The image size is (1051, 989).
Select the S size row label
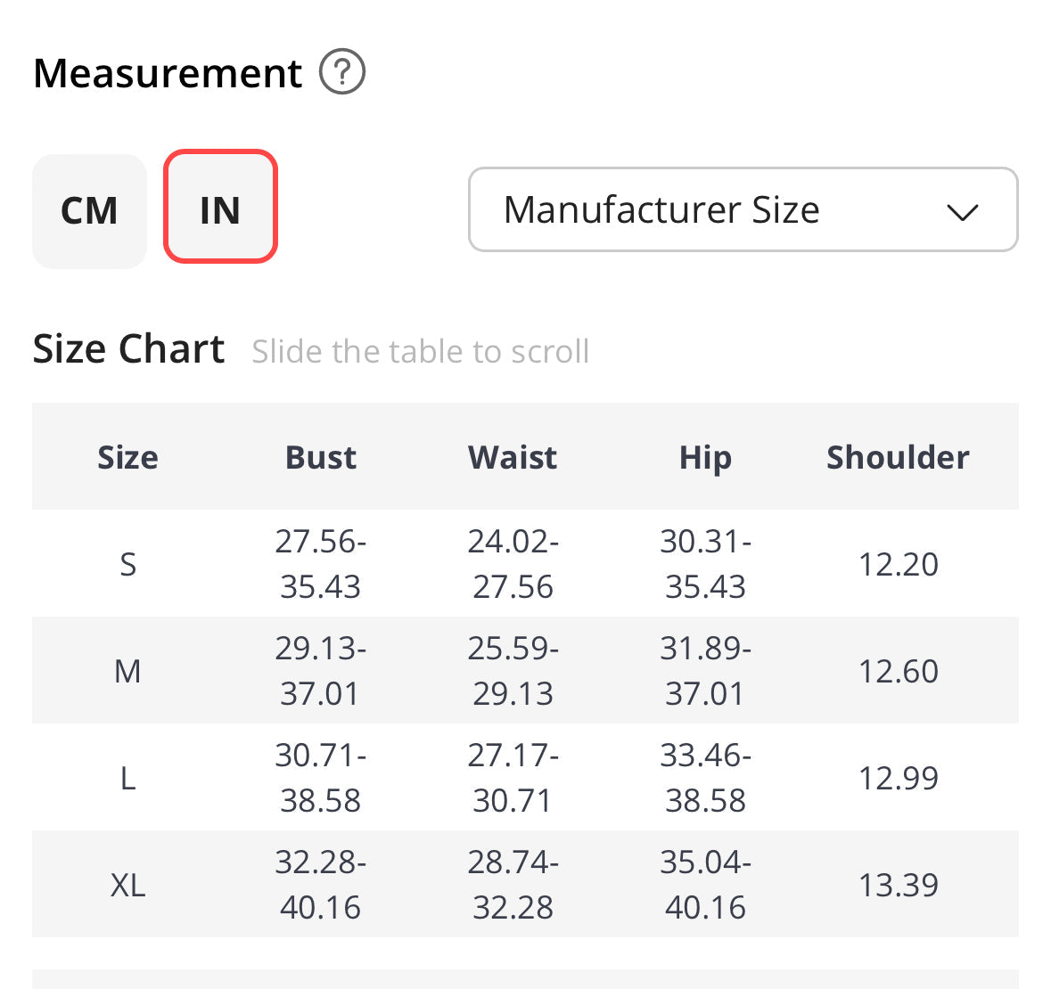[x=127, y=564]
